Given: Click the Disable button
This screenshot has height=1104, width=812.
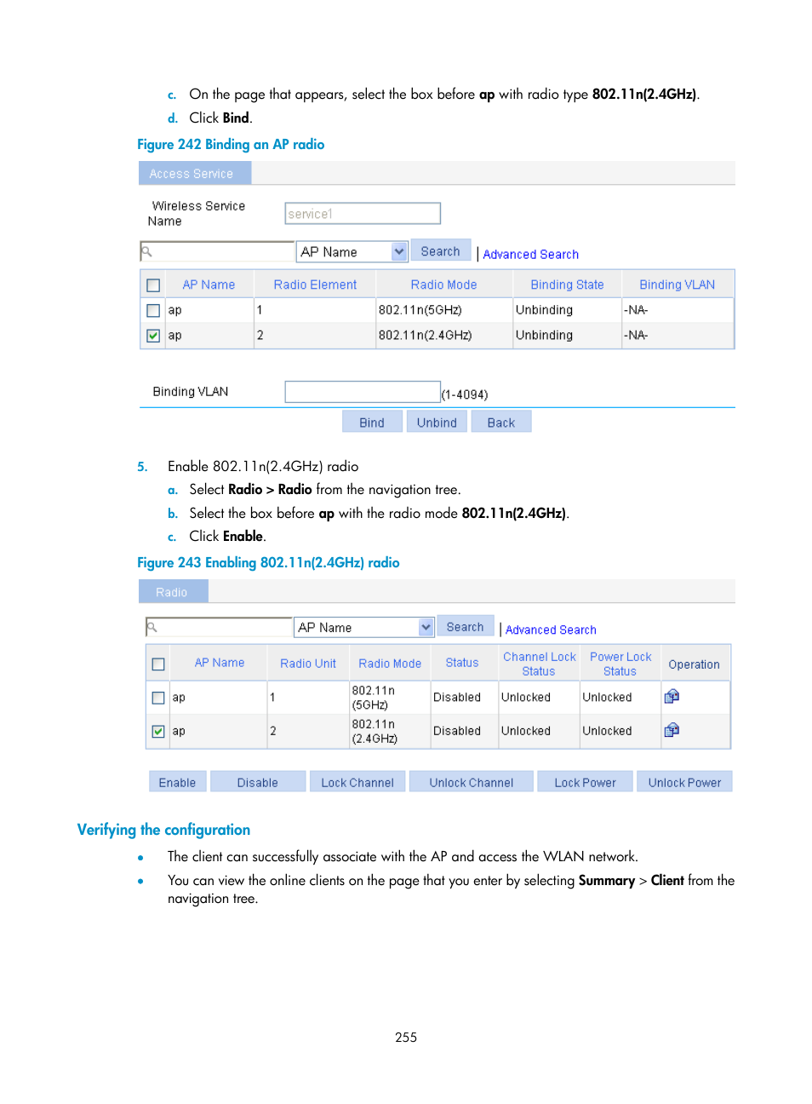Looking at the screenshot, I should [258, 782].
